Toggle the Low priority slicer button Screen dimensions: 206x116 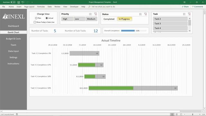coord(79,19)
